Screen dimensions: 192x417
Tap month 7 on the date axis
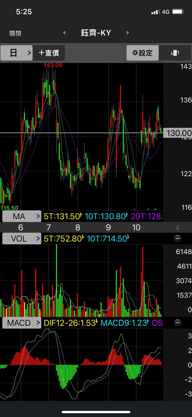(x=49, y=228)
